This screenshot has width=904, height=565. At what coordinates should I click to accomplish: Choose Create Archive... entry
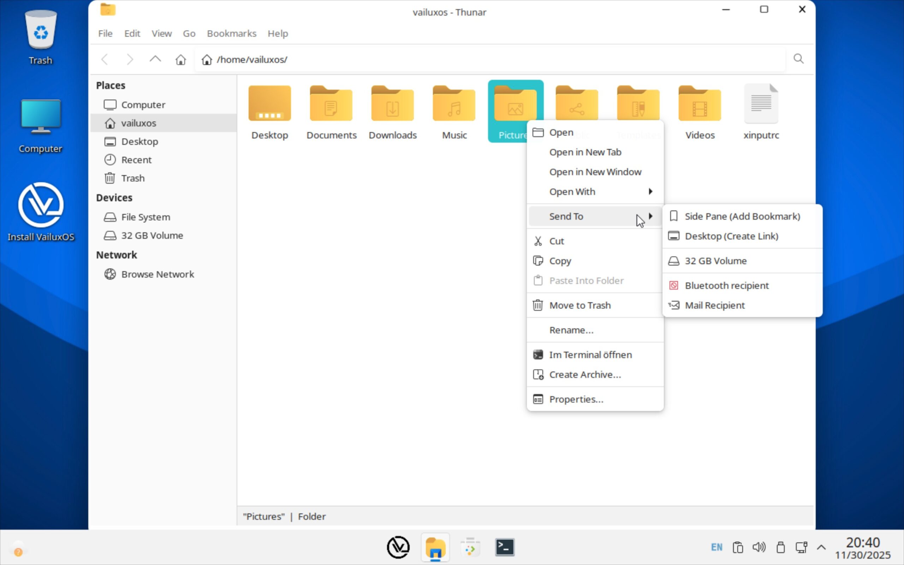[x=585, y=374]
